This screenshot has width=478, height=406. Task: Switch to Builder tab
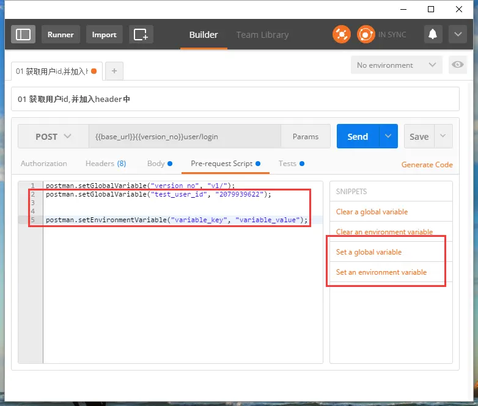click(x=204, y=35)
